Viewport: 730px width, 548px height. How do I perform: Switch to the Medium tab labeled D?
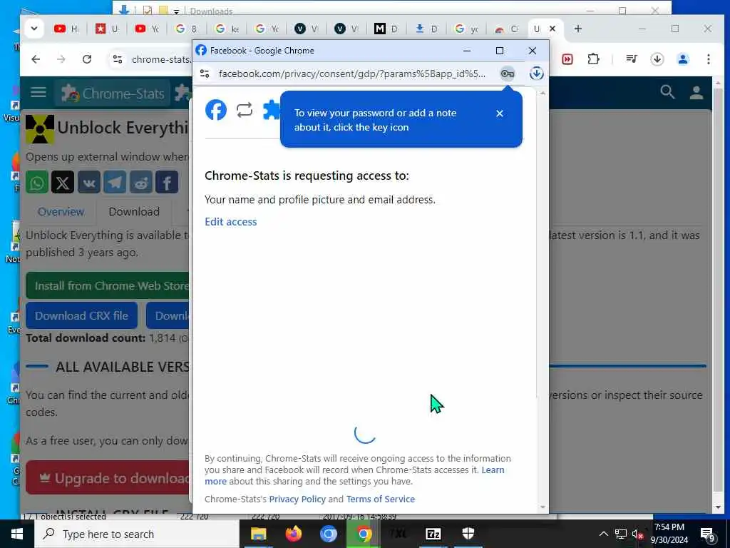click(x=386, y=29)
